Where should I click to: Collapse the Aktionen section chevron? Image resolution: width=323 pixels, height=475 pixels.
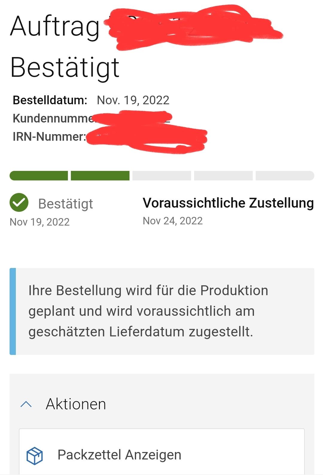click(x=26, y=404)
